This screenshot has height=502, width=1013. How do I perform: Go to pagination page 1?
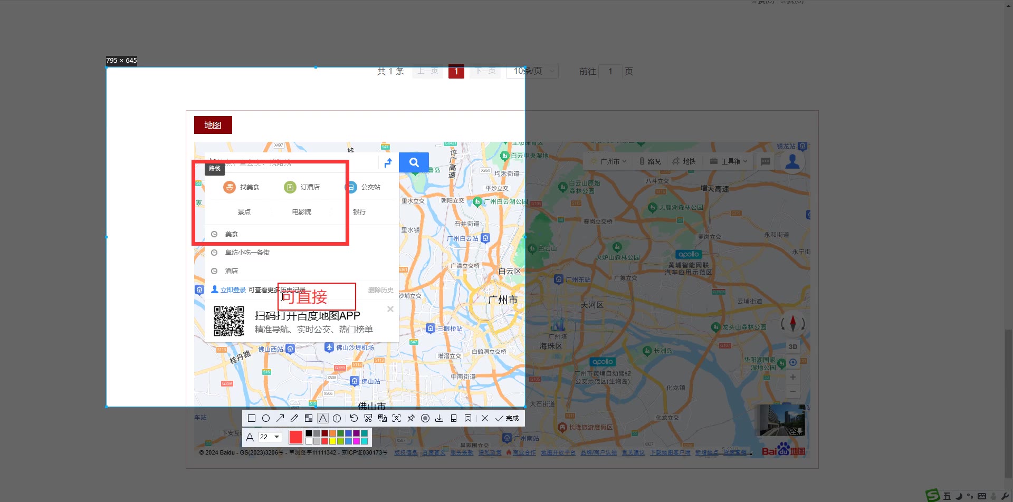point(456,71)
